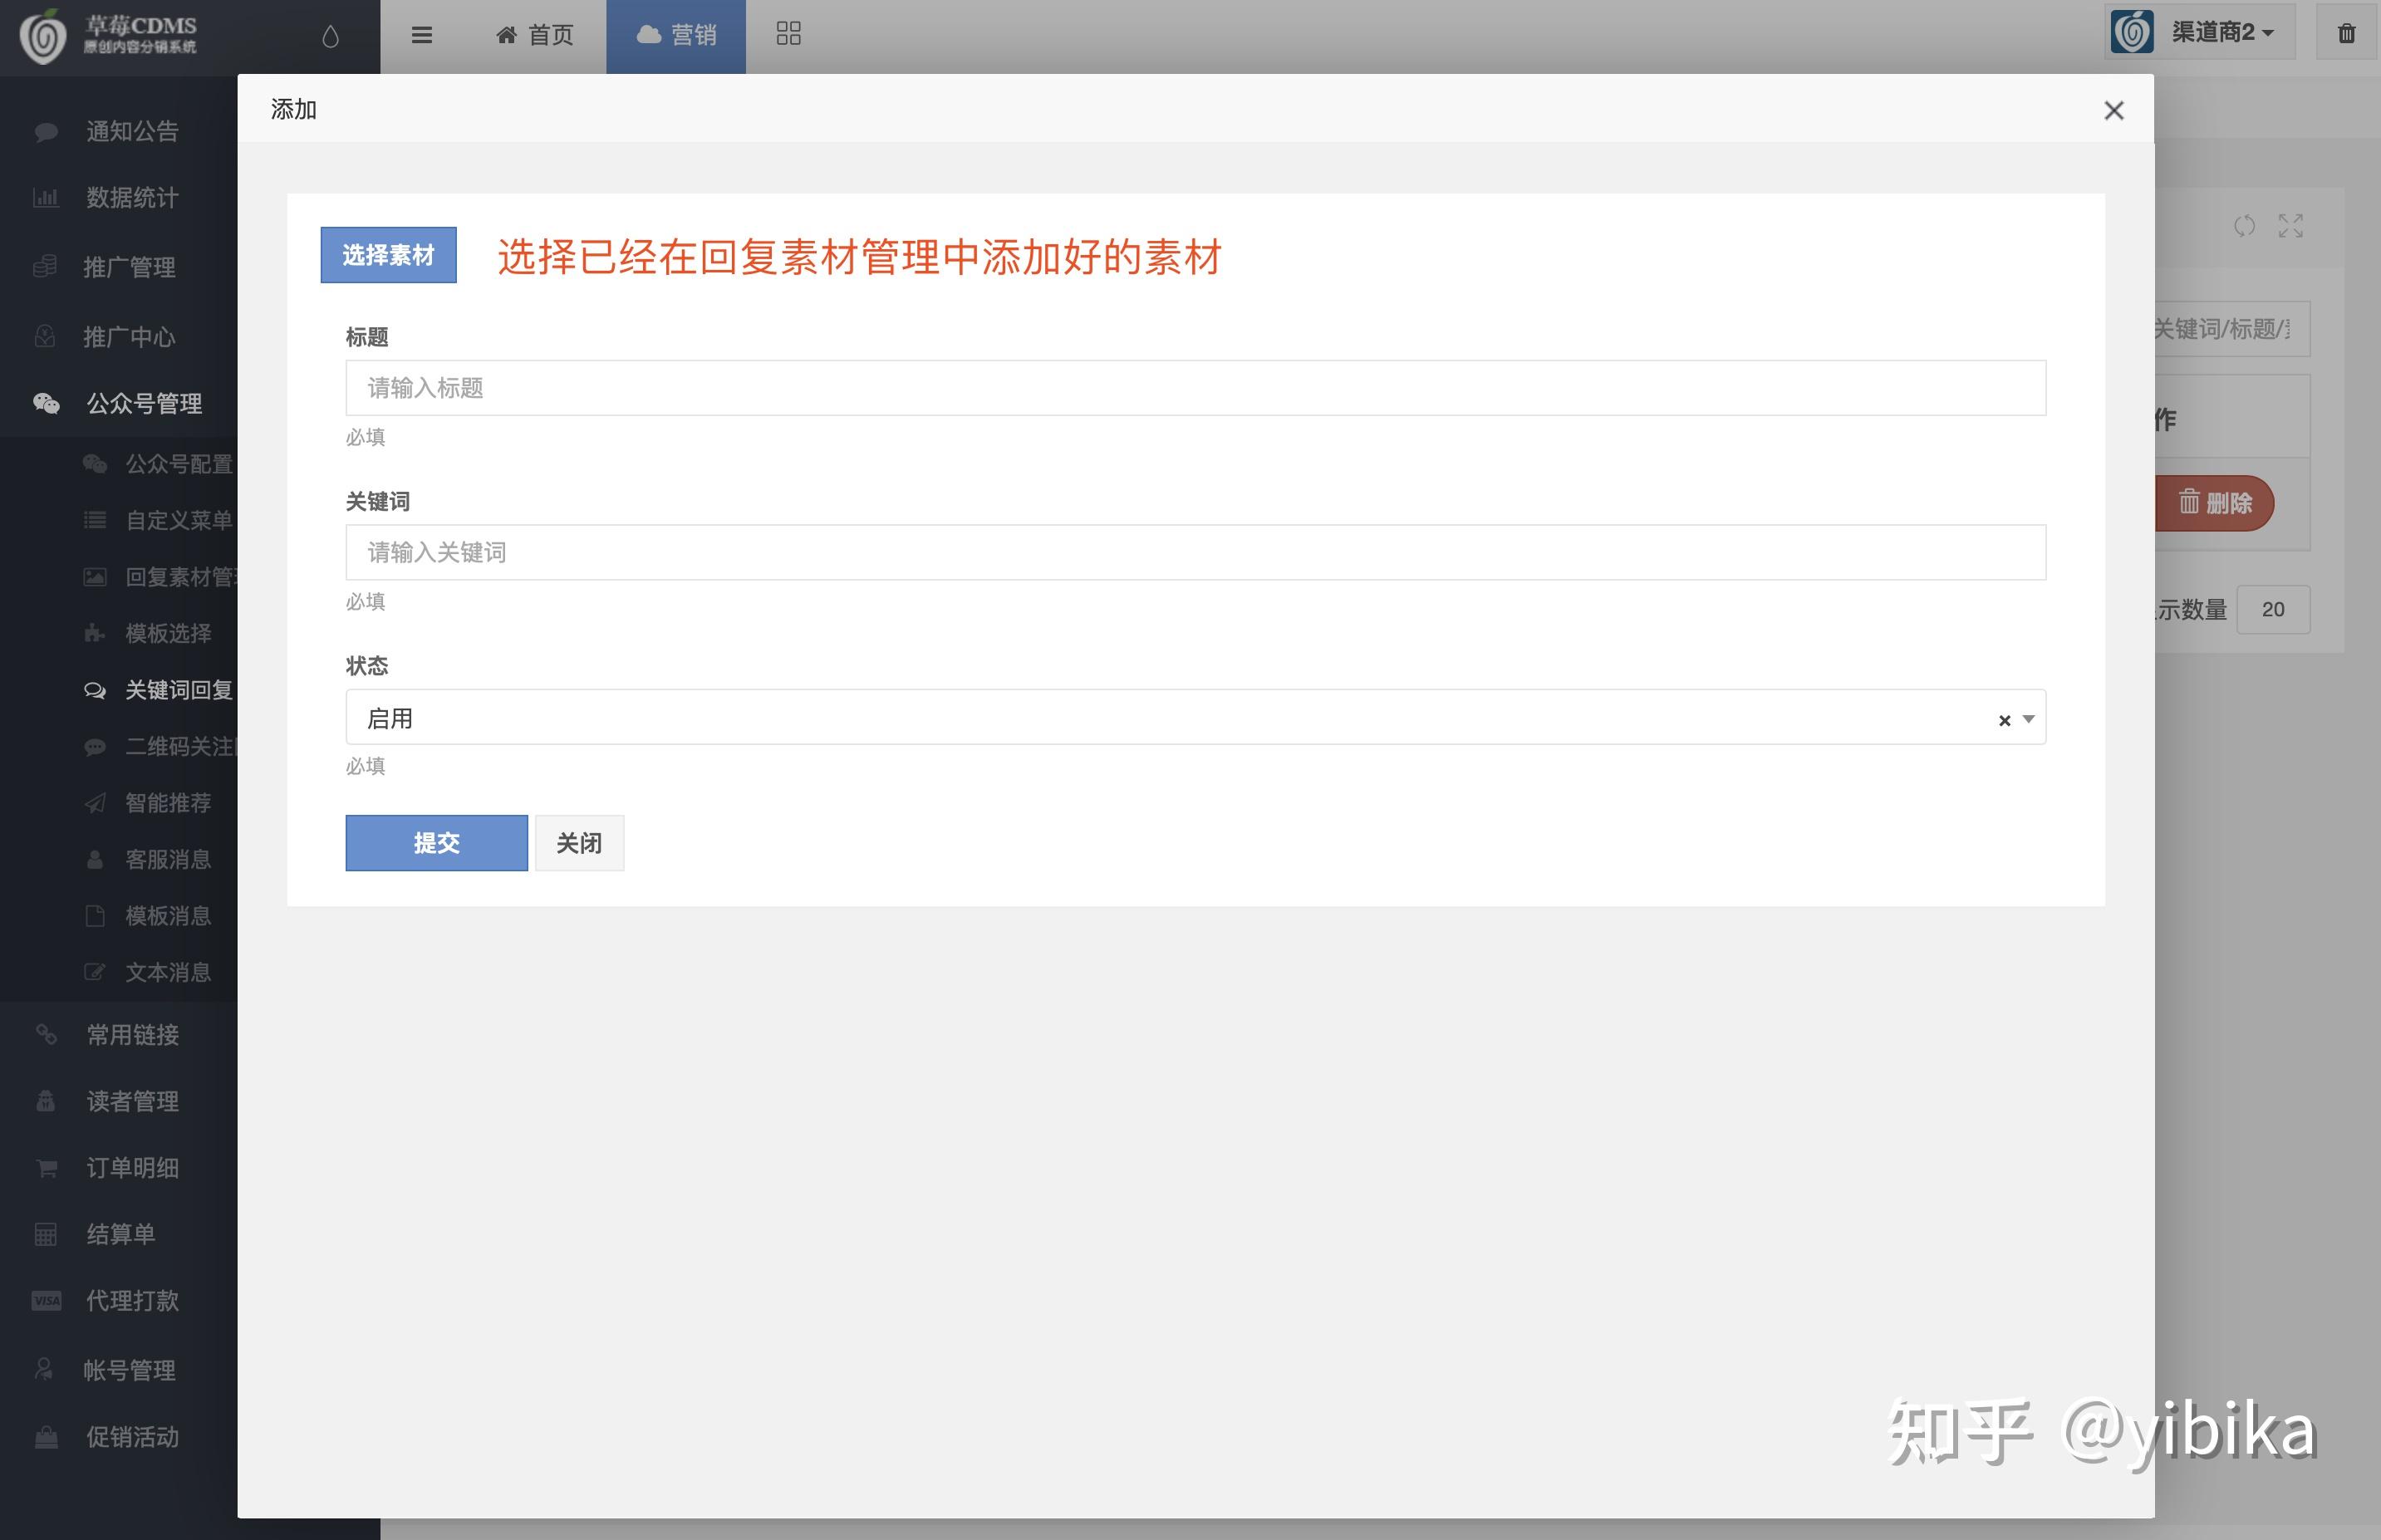Close the 添加 dialog with X icon
This screenshot has width=2381, height=1540.
coord(2113,110)
